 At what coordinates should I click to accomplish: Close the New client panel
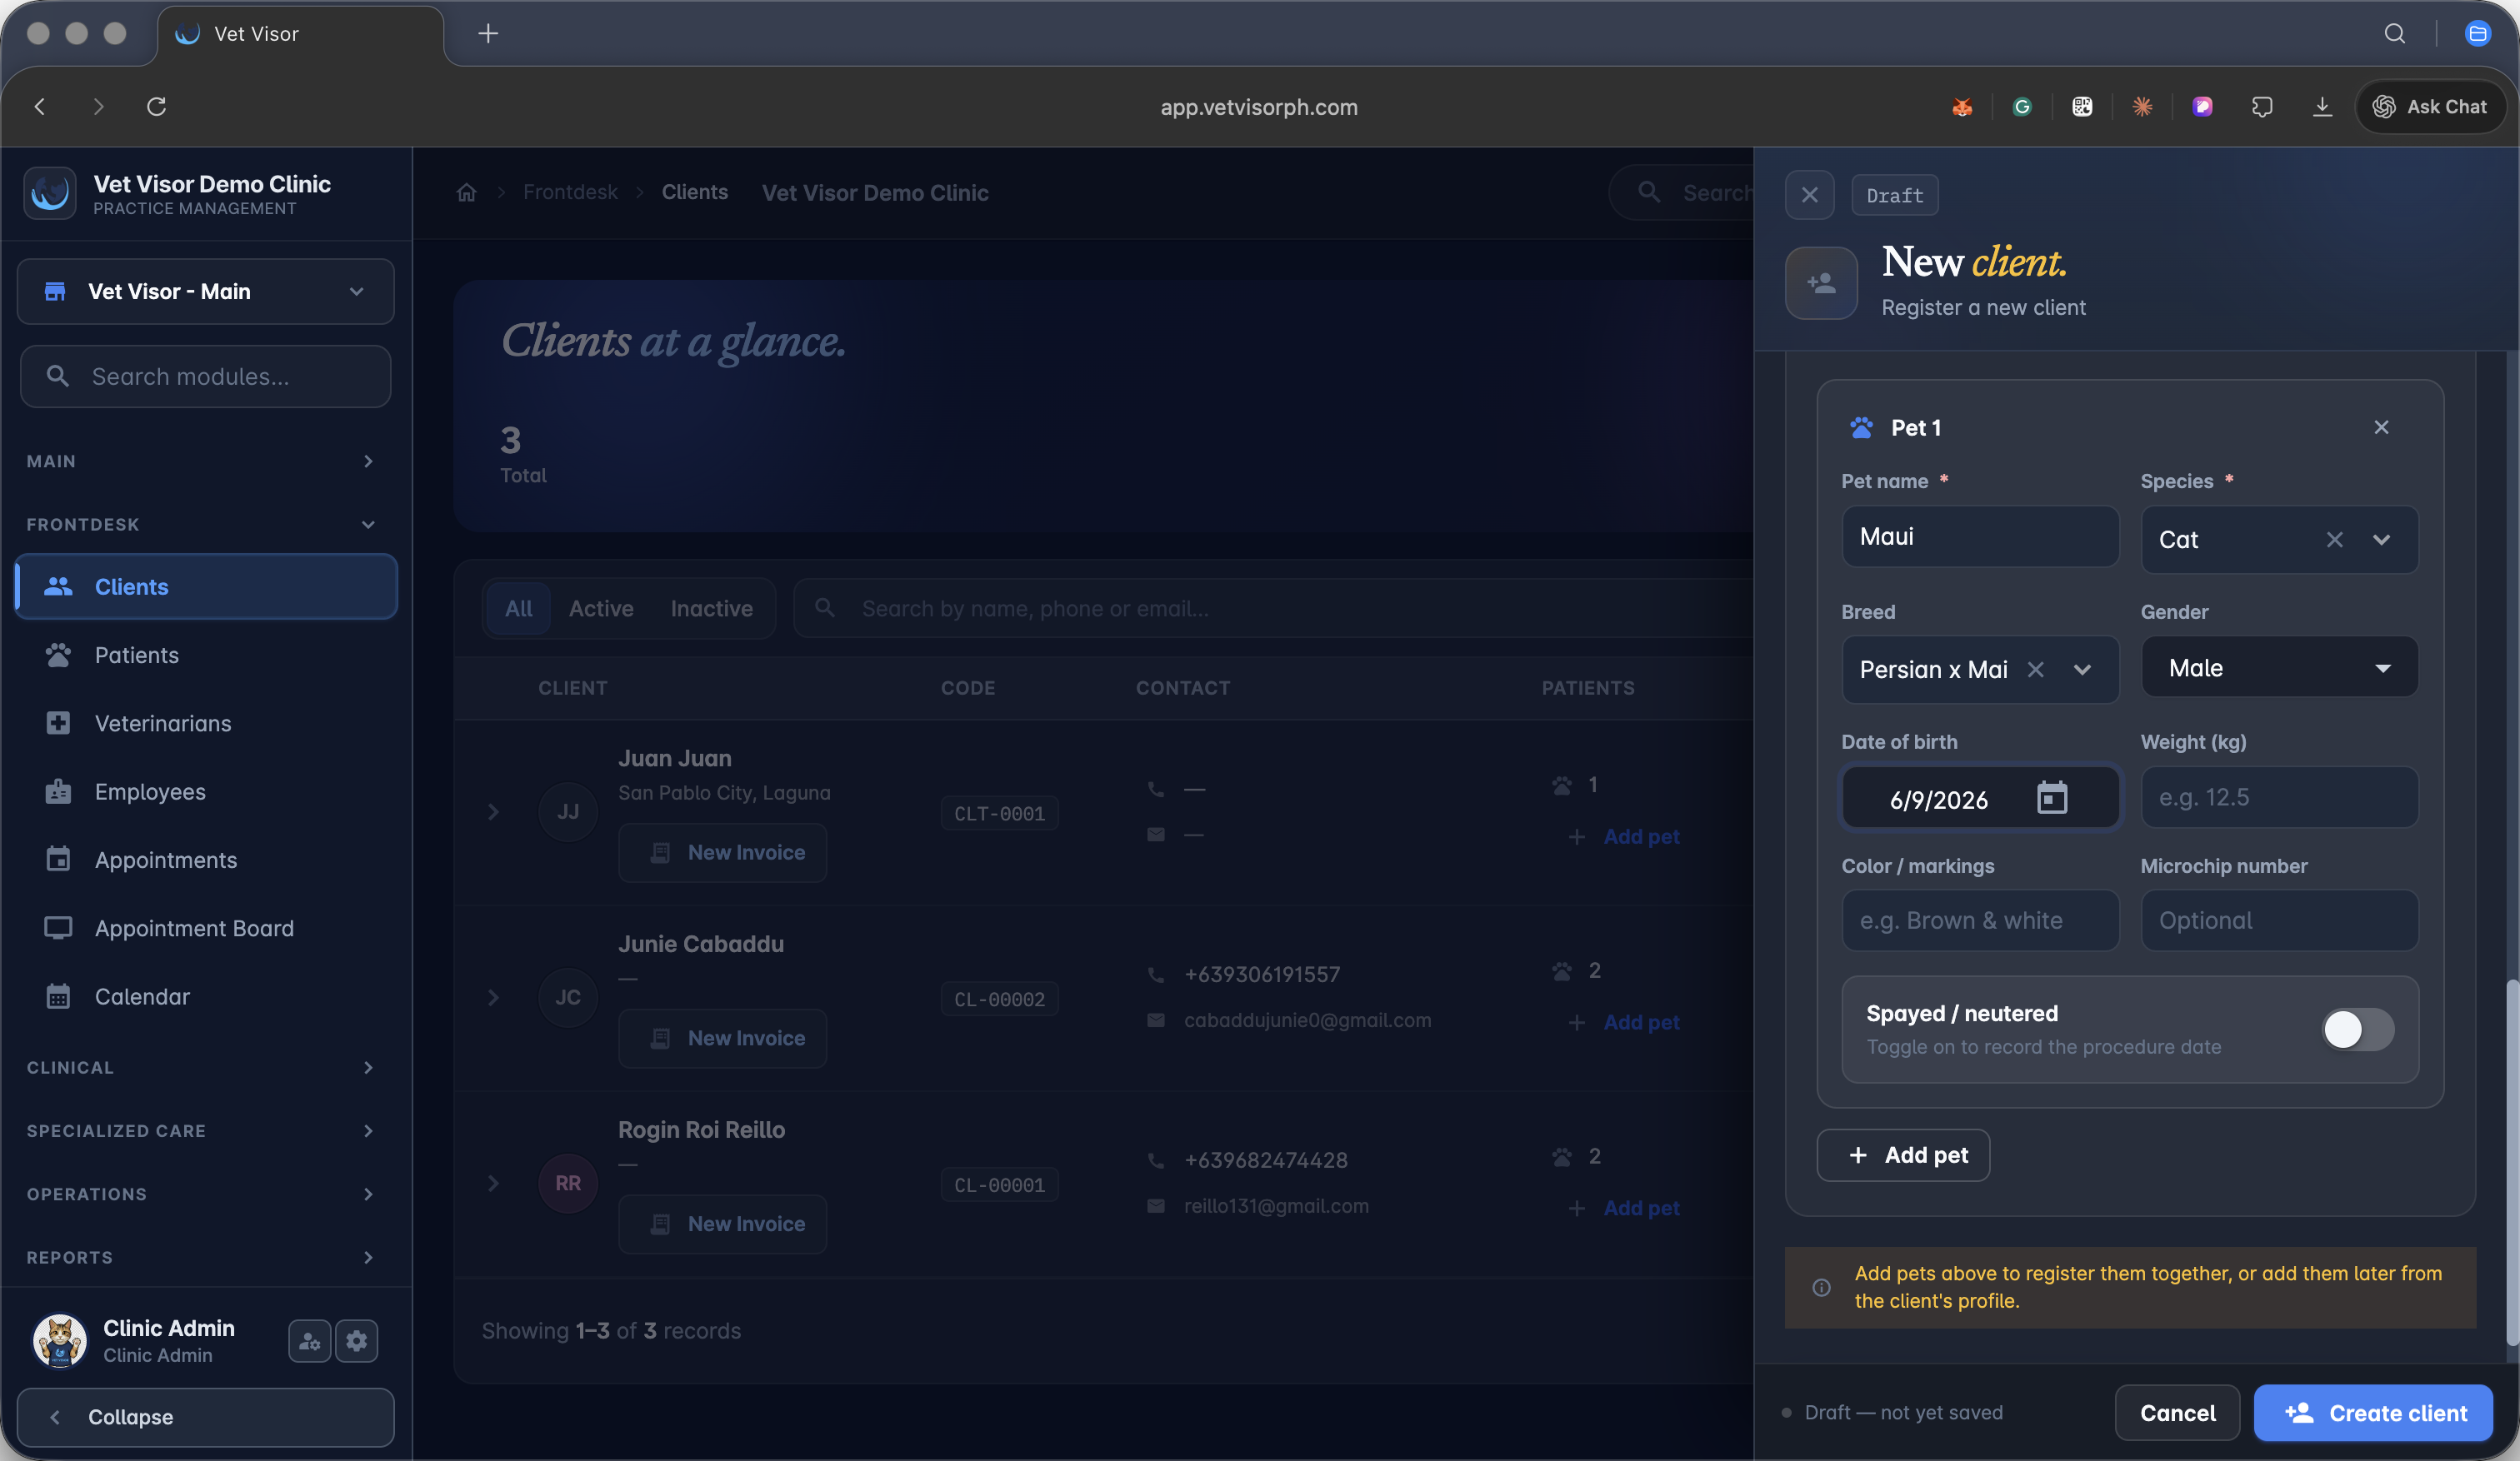tap(1809, 195)
